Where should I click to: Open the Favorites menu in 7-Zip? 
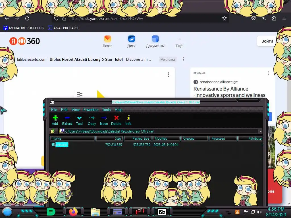91,110
